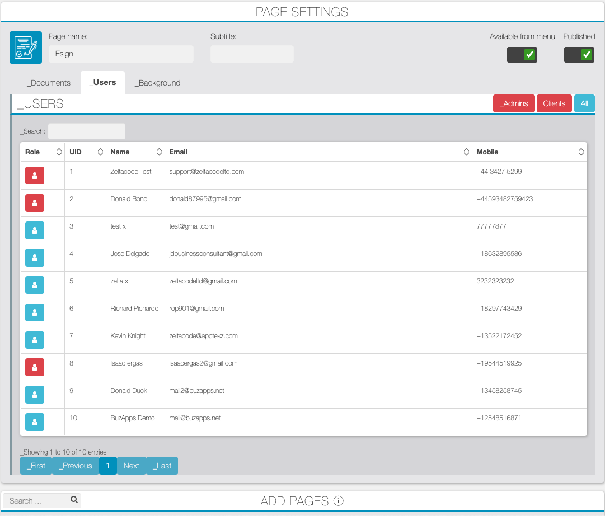Click the users _Search input field
605x516 pixels.
(x=87, y=131)
